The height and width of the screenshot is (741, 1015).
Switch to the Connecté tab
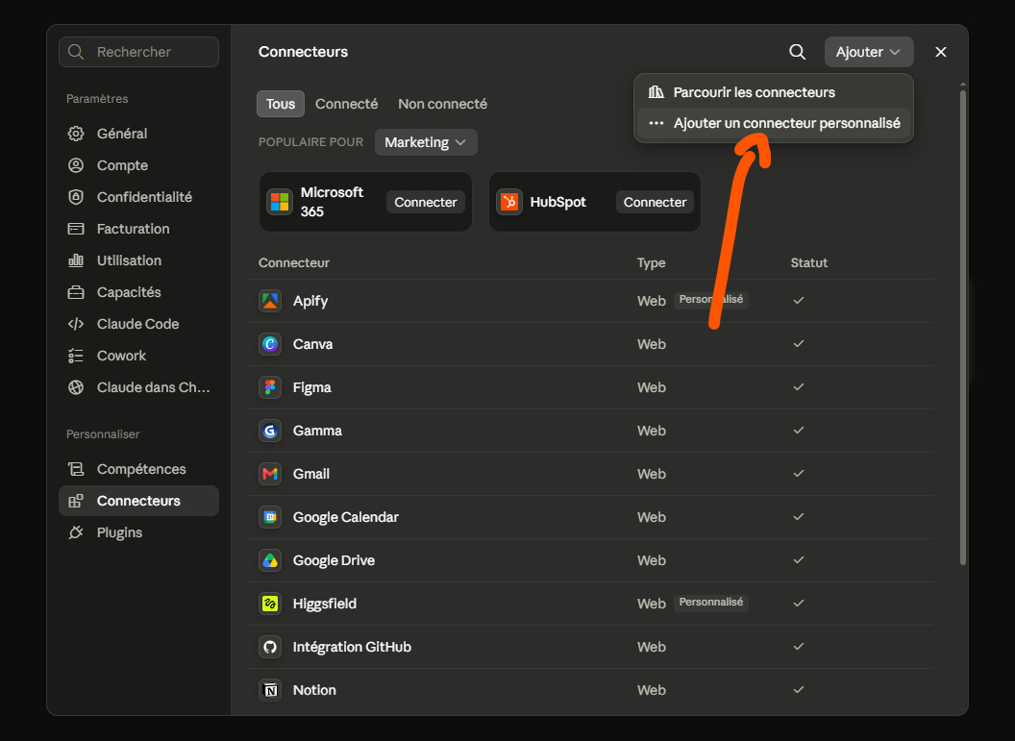tap(346, 104)
